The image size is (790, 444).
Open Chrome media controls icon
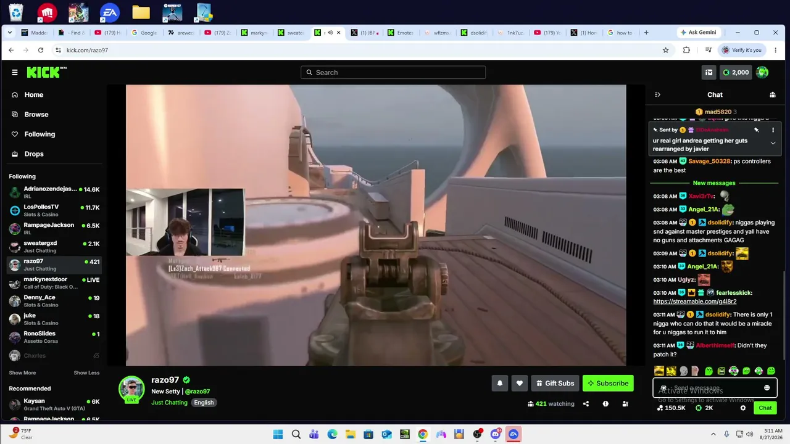point(708,50)
